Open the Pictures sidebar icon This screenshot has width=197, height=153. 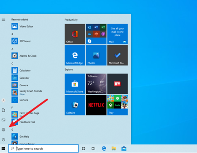point(3,120)
